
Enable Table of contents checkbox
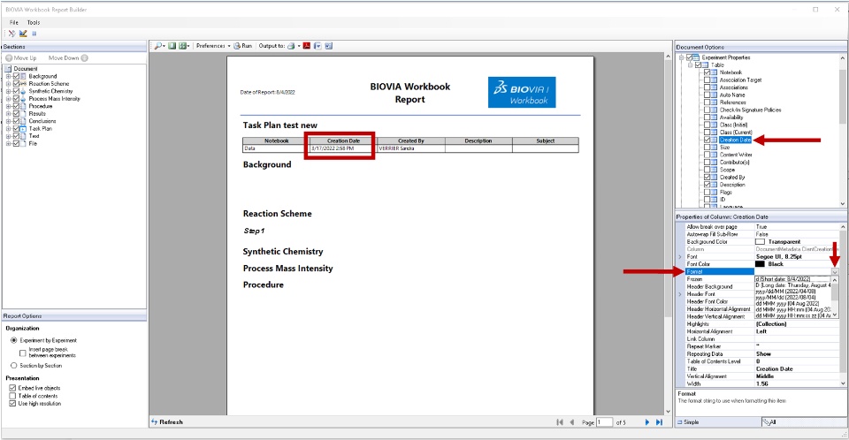(x=12, y=396)
